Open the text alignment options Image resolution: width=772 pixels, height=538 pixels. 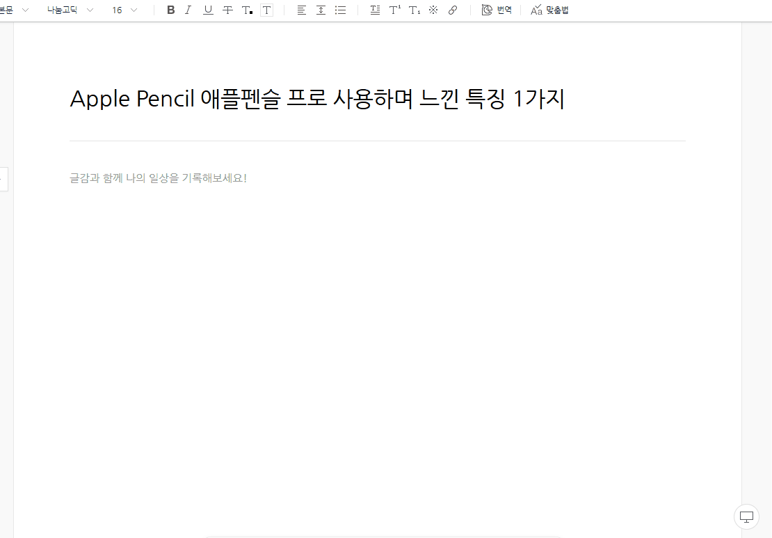point(301,10)
